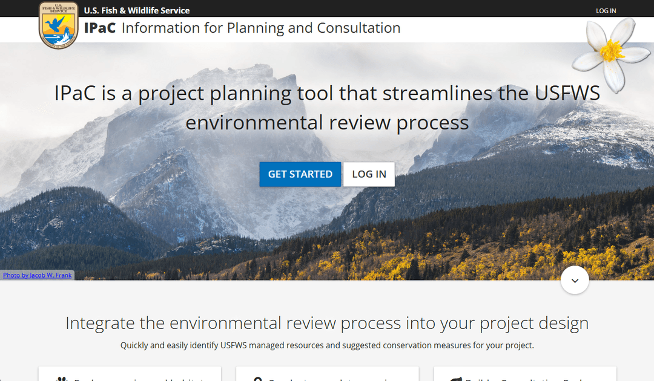Click the U.S. Fish & Wildlife Service shield logo
Screen dimensions: 654x381
pyautogui.click(x=58, y=25)
